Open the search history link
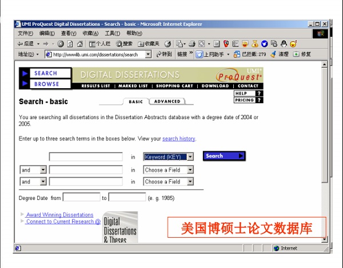Screen dimensions: 343x268 178,139
